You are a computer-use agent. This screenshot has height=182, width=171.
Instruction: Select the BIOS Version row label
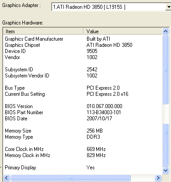click(19, 106)
